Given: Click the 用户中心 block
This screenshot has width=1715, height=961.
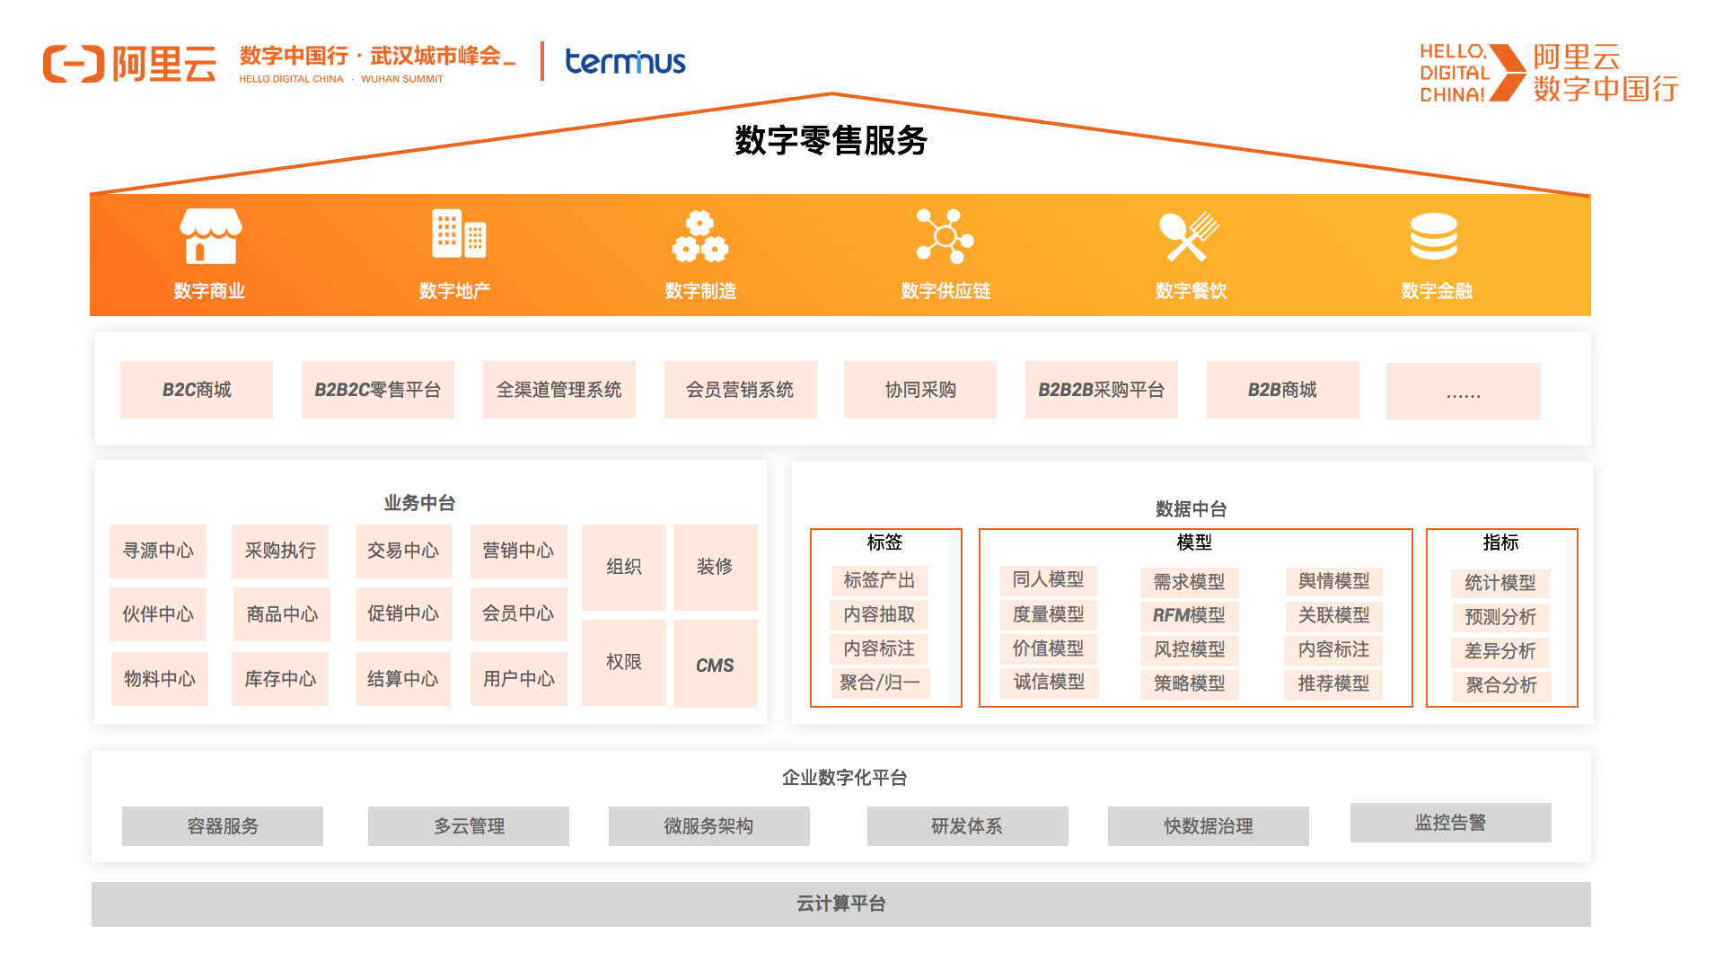Looking at the screenshot, I should point(519,679).
